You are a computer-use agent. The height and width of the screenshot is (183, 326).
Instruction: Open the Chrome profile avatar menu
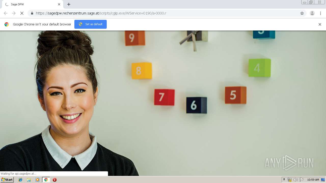(312, 13)
